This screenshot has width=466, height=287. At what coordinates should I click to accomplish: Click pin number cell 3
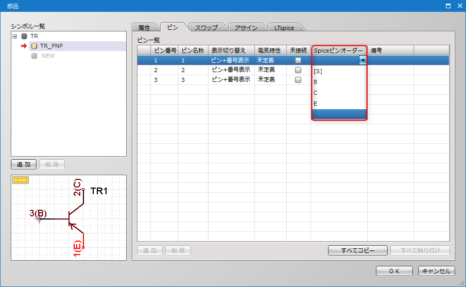click(164, 80)
